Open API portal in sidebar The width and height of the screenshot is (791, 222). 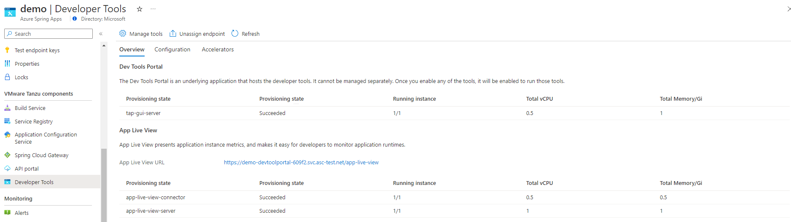pos(27,169)
